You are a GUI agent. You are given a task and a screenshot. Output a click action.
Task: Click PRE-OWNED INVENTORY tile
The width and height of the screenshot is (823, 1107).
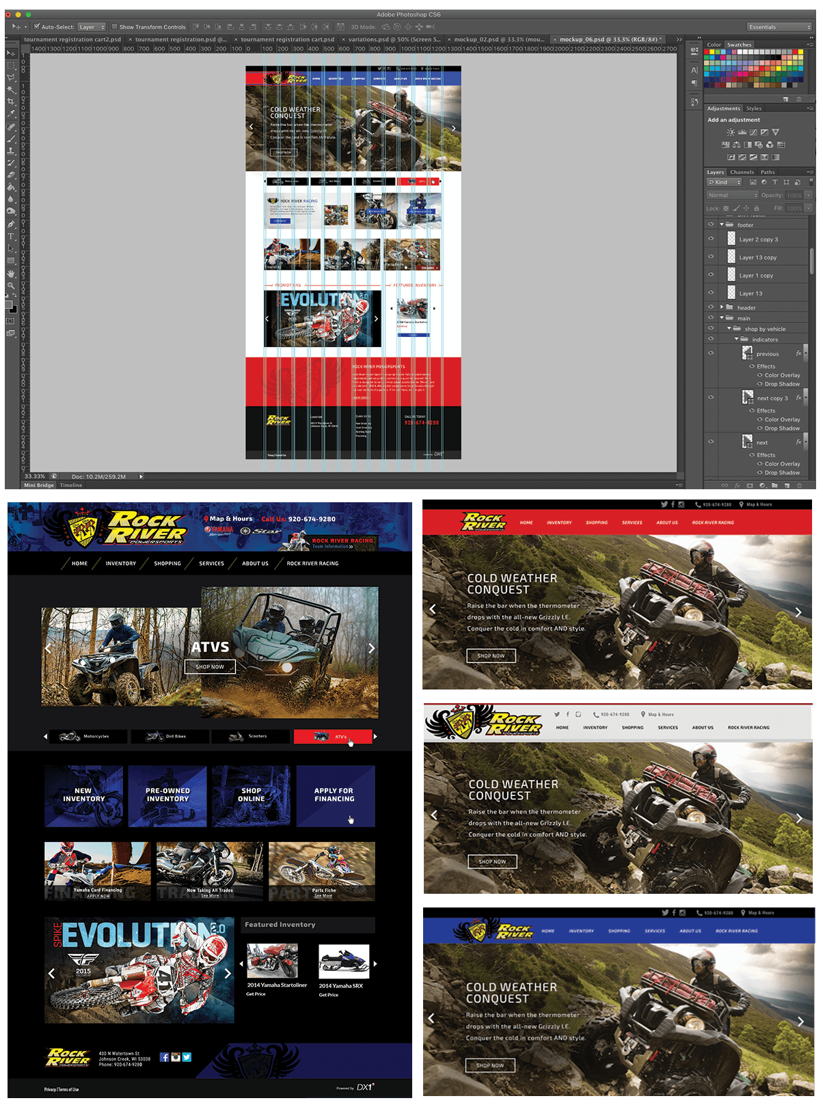(x=167, y=796)
